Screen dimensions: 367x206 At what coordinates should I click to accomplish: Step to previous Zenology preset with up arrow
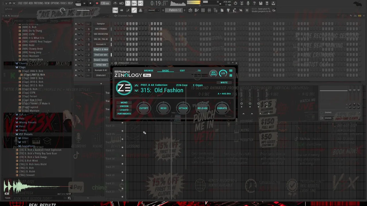click(x=136, y=86)
